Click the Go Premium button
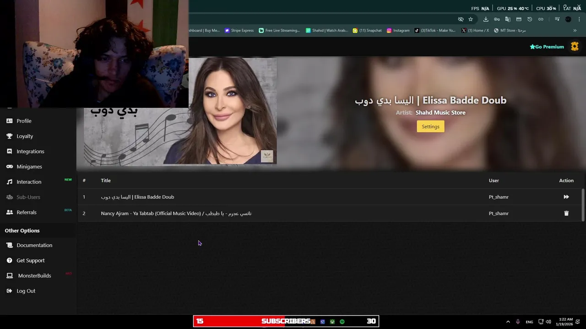 click(x=547, y=47)
